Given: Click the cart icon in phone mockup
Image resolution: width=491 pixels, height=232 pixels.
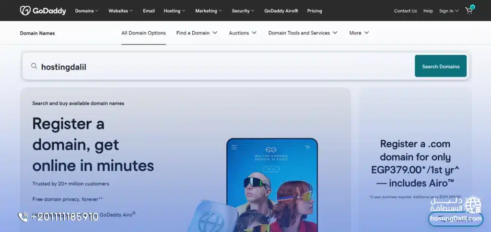Looking at the screenshot, I should [x=307, y=147].
